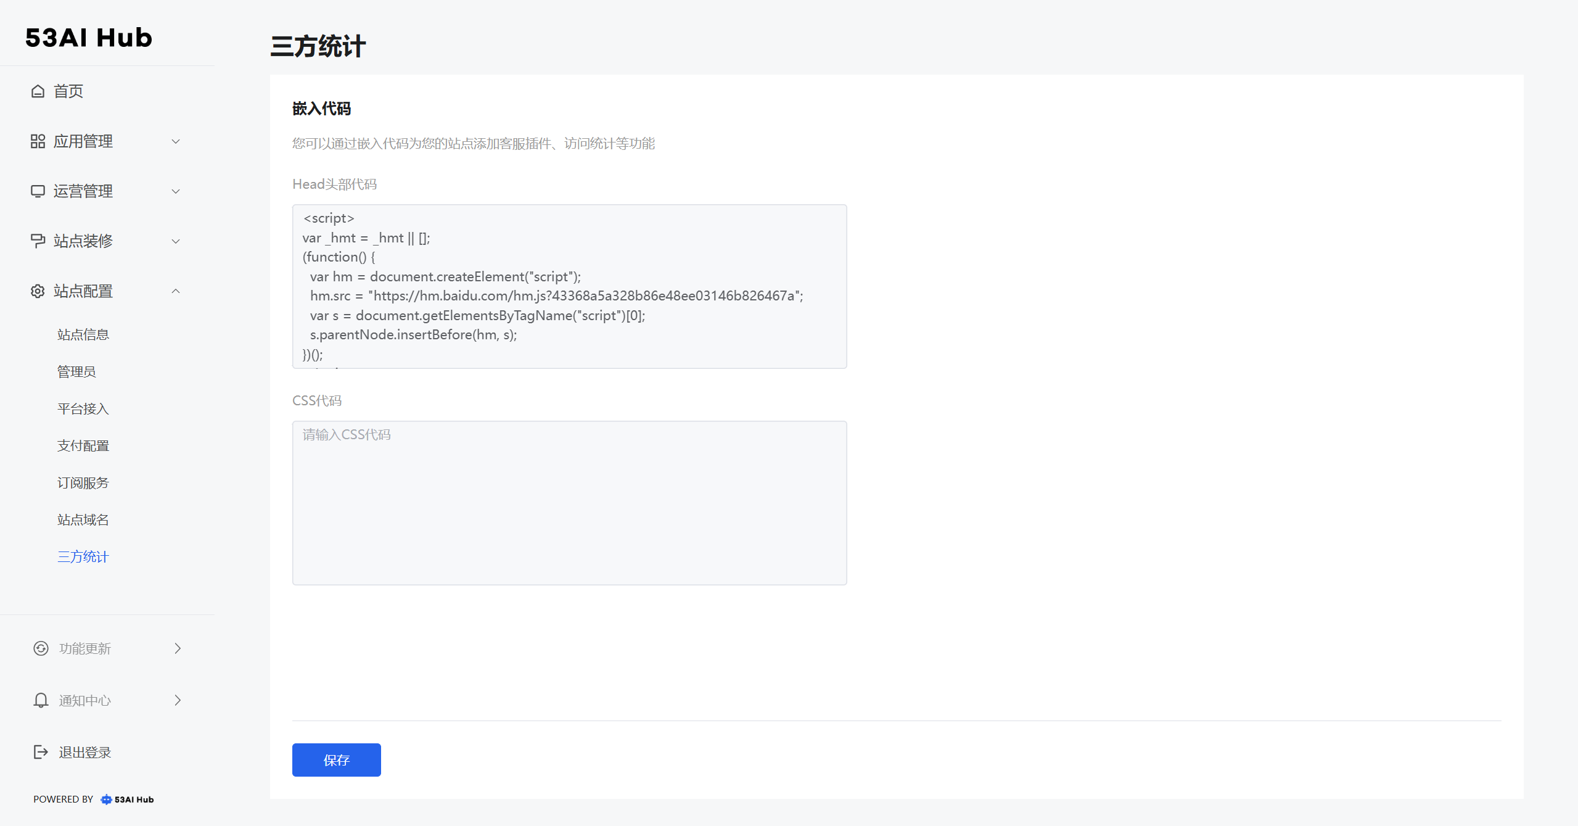Click the "(function() {" code line
Image resolution: width=1578 pixels, height=826 pixels.
coord(339,257)
